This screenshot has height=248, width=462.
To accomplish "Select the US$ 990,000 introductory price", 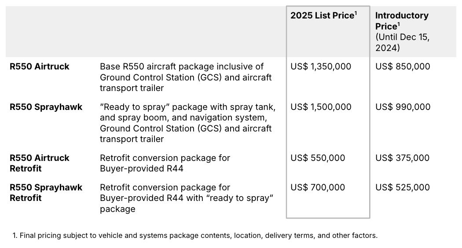I will [x=403, y=107].
